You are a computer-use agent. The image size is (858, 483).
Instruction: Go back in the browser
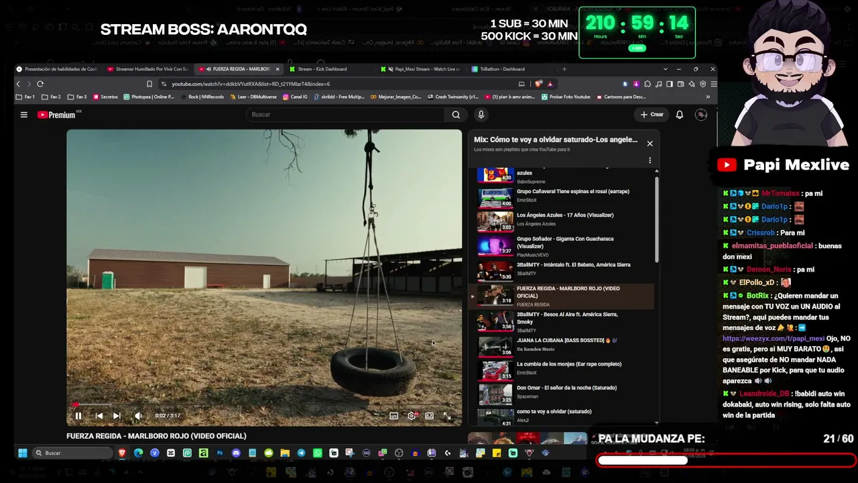[x=19, y=84]
